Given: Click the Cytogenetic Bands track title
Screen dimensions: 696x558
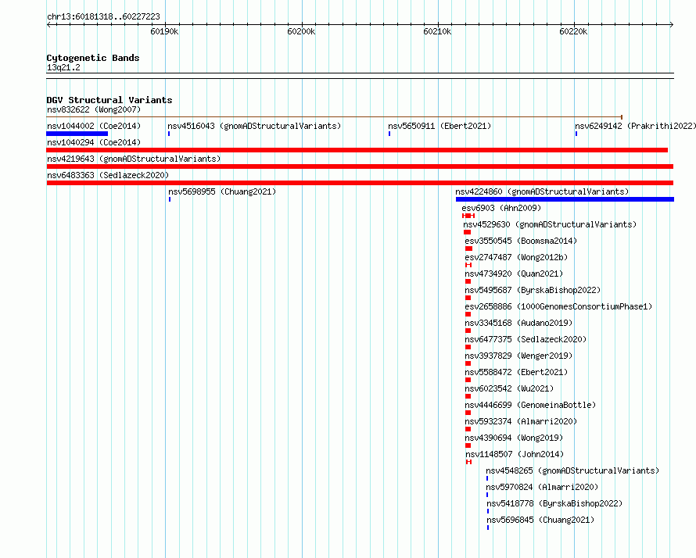Looking at the screenshot, I should [x=93, y=58].
